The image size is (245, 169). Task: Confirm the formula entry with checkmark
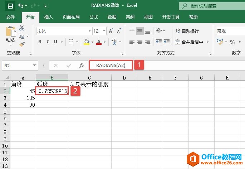(69, 66)
